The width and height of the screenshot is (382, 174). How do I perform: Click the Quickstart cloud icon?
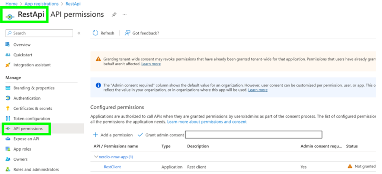[x=8, y=55]
